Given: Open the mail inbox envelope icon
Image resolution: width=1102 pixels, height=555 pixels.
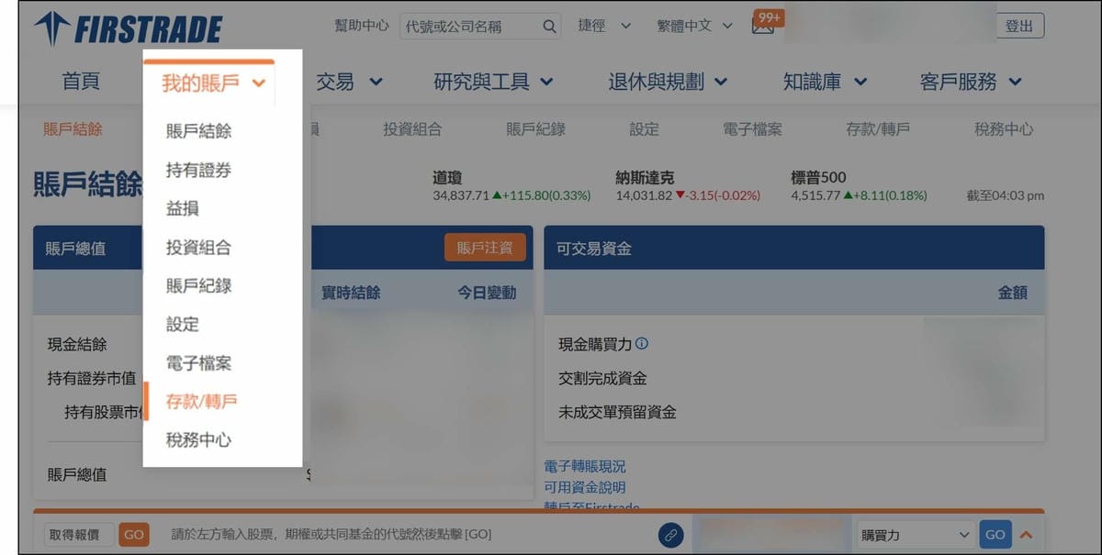Looking at the screenshot, I should point(762,26).
